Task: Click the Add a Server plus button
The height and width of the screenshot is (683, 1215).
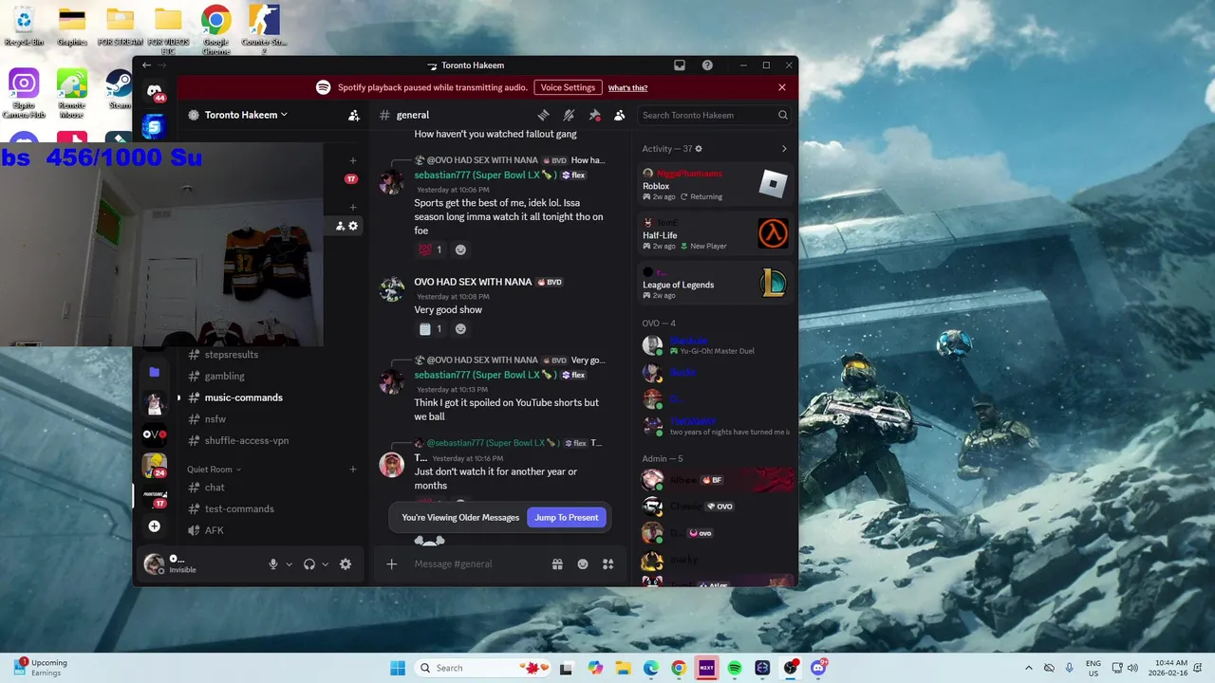Action: pyautogui.click(x=155, y=526)
